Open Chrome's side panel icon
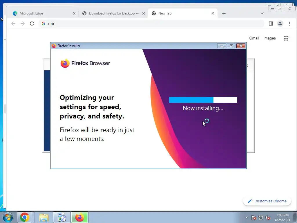Screen dimensions: 297x223 pos(271,24)
